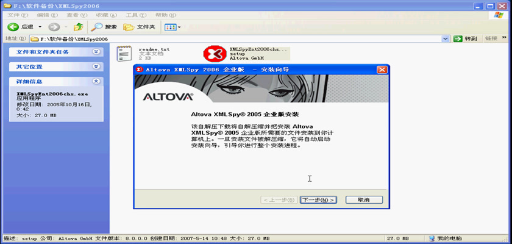512x244 pixels.
Task: Click the Go green arrow icon
Action: (458, 39)
